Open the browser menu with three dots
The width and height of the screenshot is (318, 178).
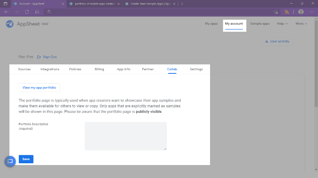[312, 12]
